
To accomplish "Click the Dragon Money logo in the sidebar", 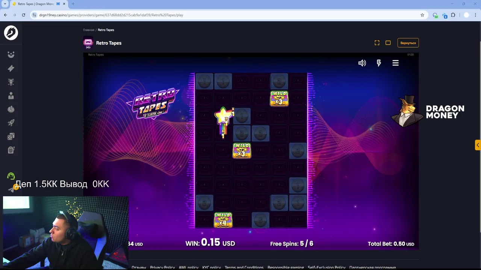I will (x=11, y=33).
